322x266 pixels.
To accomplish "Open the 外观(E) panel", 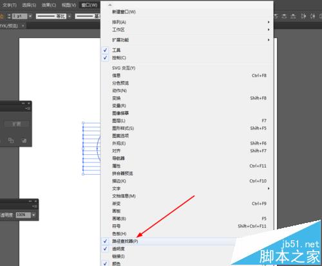I will 187,143.
